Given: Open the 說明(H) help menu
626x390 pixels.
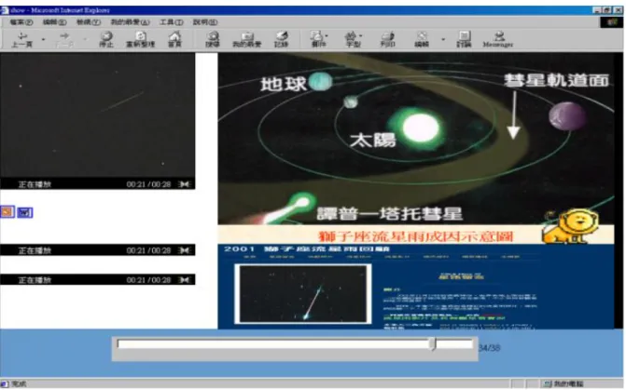Looking at the screenshot, I should (x=205, y=22).
